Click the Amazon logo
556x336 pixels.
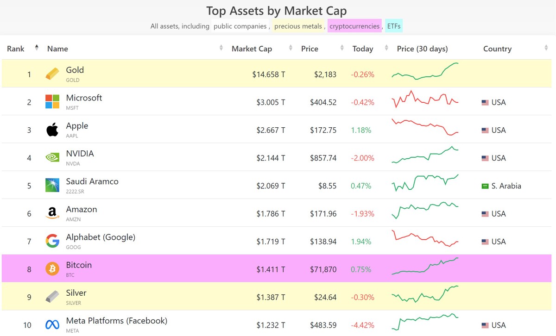(x=52, y=213)
